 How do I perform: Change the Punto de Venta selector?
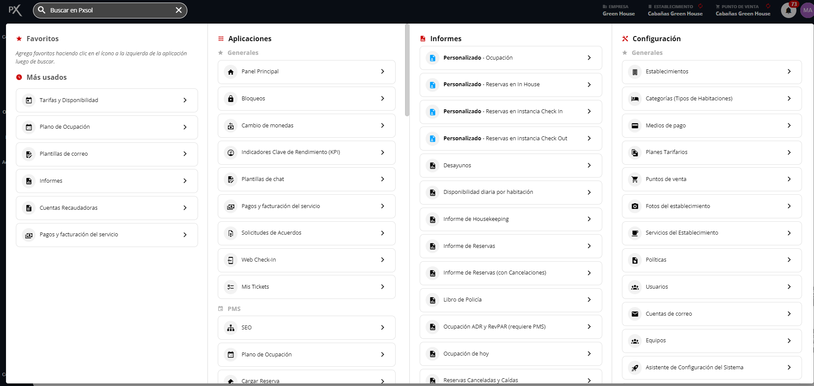[742, 10]
